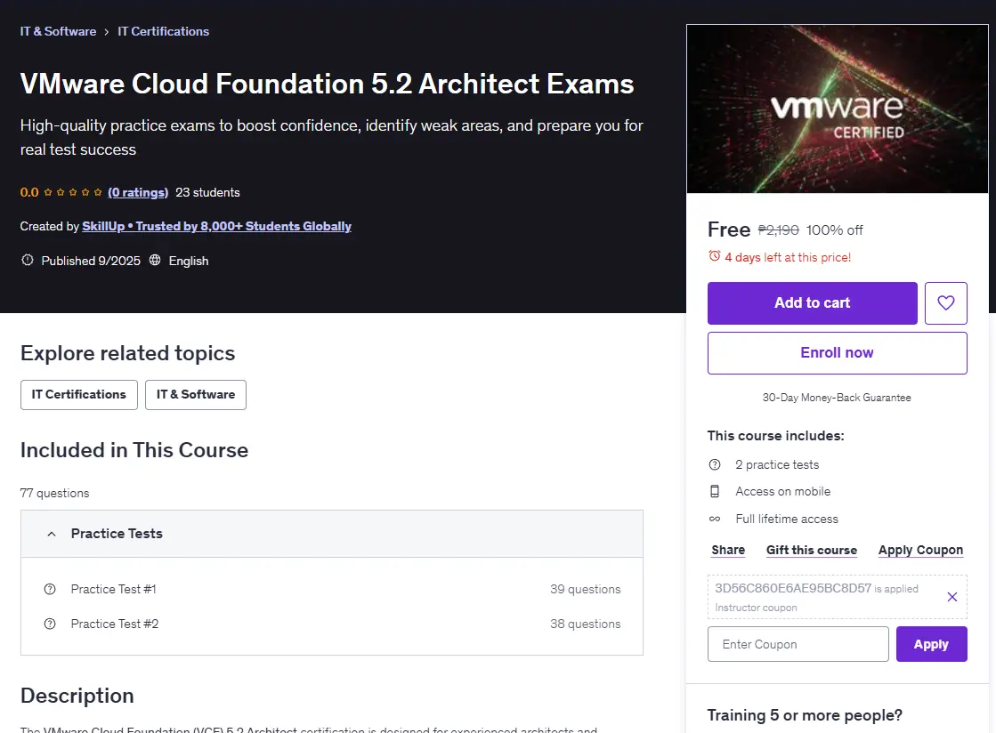Click Enroll now button

[838, 353]
